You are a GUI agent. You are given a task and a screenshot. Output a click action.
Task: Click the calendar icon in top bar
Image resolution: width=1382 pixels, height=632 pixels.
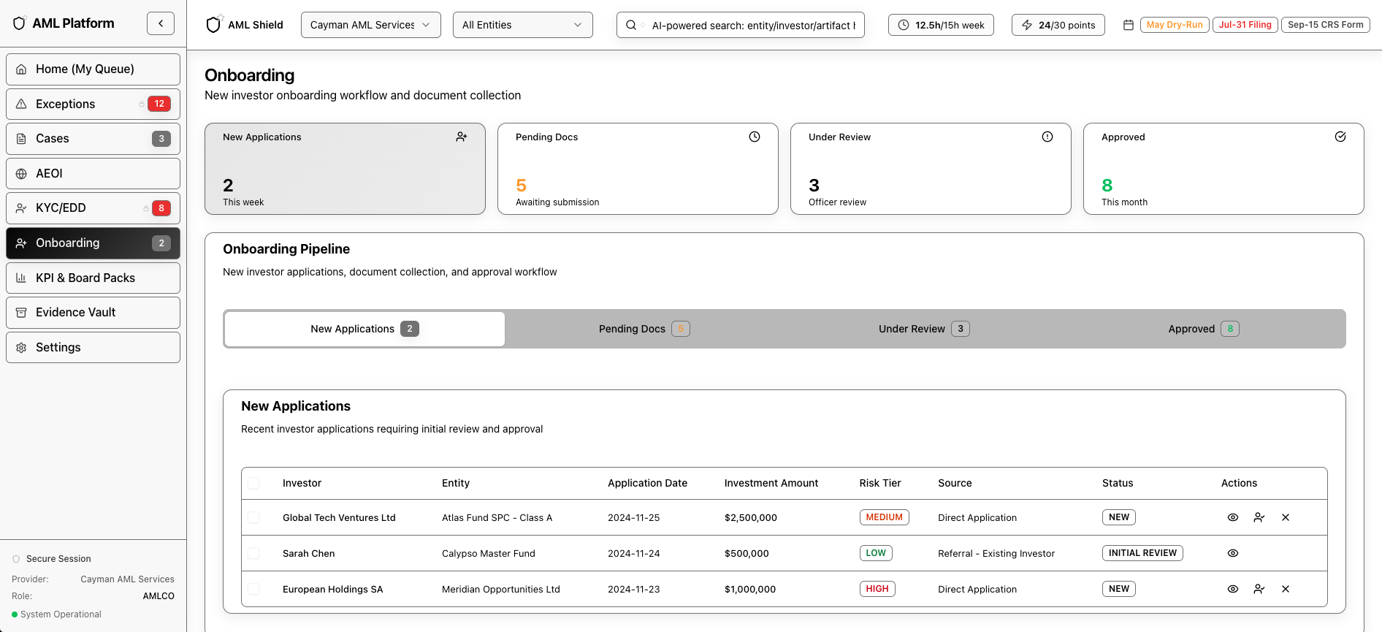[x=1128, y=25]
